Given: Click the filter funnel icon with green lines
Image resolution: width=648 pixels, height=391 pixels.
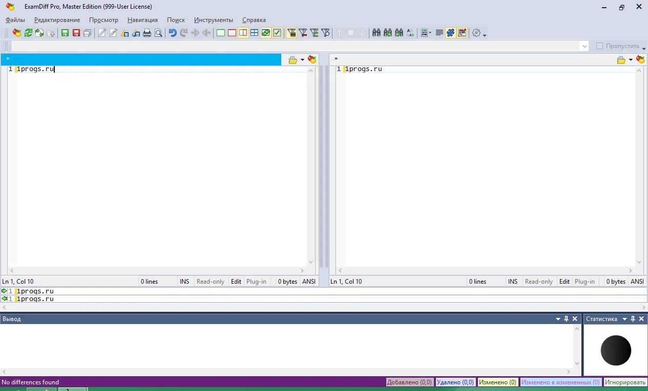Looking at the screenshot, I should [314, 33].
